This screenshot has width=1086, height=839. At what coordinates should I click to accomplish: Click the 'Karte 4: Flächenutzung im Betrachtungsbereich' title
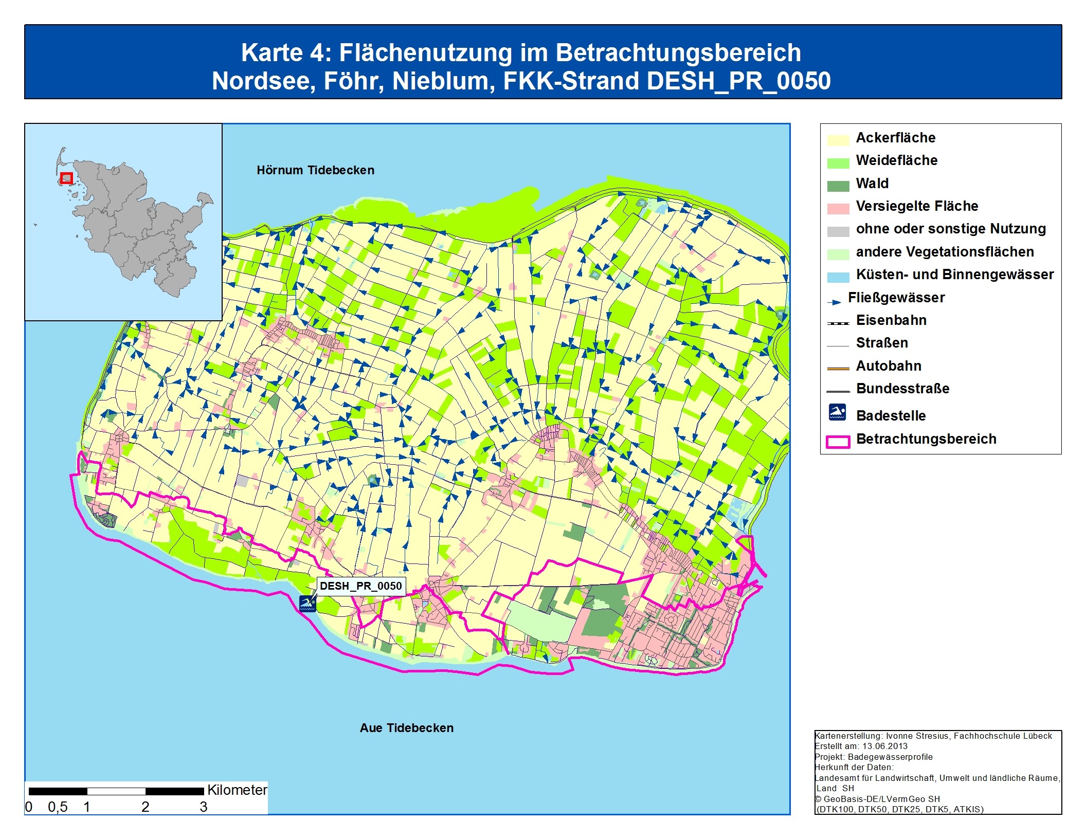pos(521,52)
